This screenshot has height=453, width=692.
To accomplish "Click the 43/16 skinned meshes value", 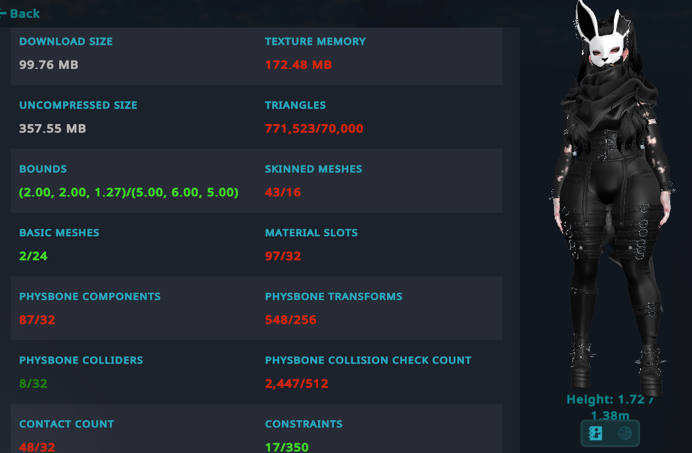I will [x=283, y=192].
